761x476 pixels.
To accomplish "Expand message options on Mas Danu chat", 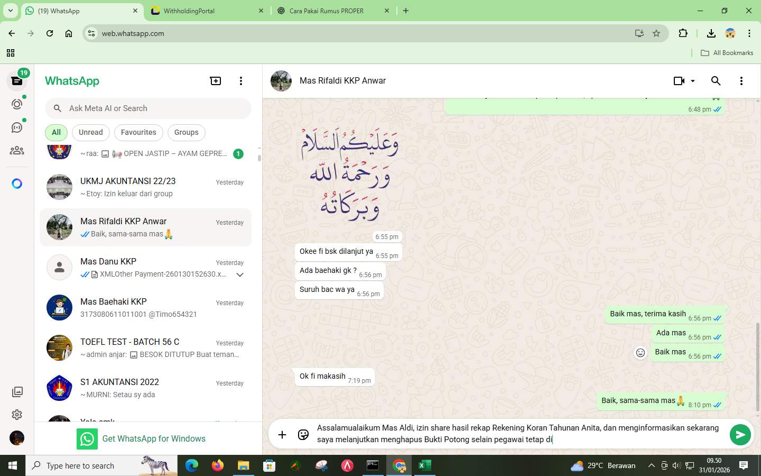I will tap(240, 274).
